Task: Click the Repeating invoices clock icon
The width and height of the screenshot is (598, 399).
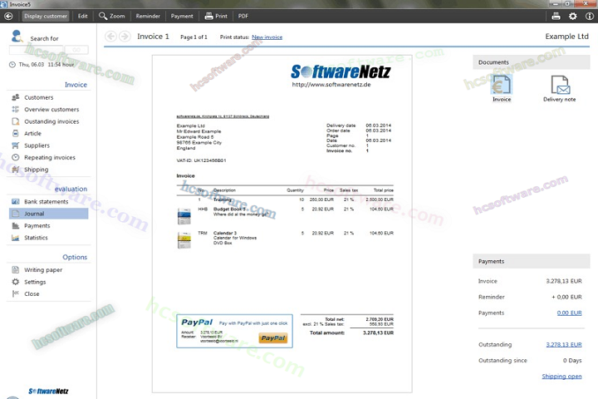Action: [x=15, y=157]
